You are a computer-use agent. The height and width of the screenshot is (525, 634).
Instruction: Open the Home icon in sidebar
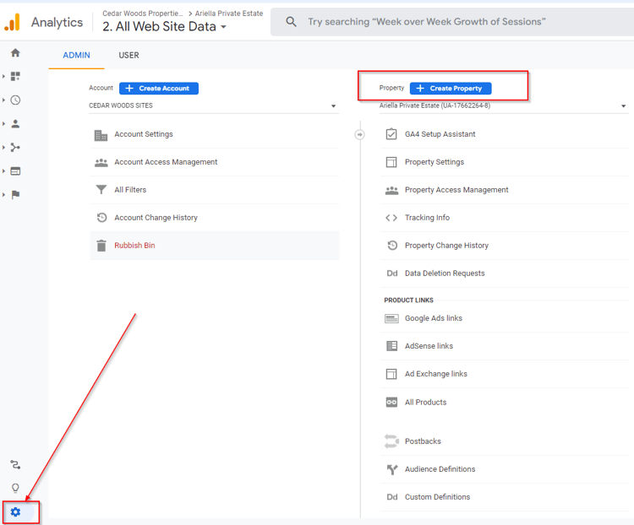(15, 53)
